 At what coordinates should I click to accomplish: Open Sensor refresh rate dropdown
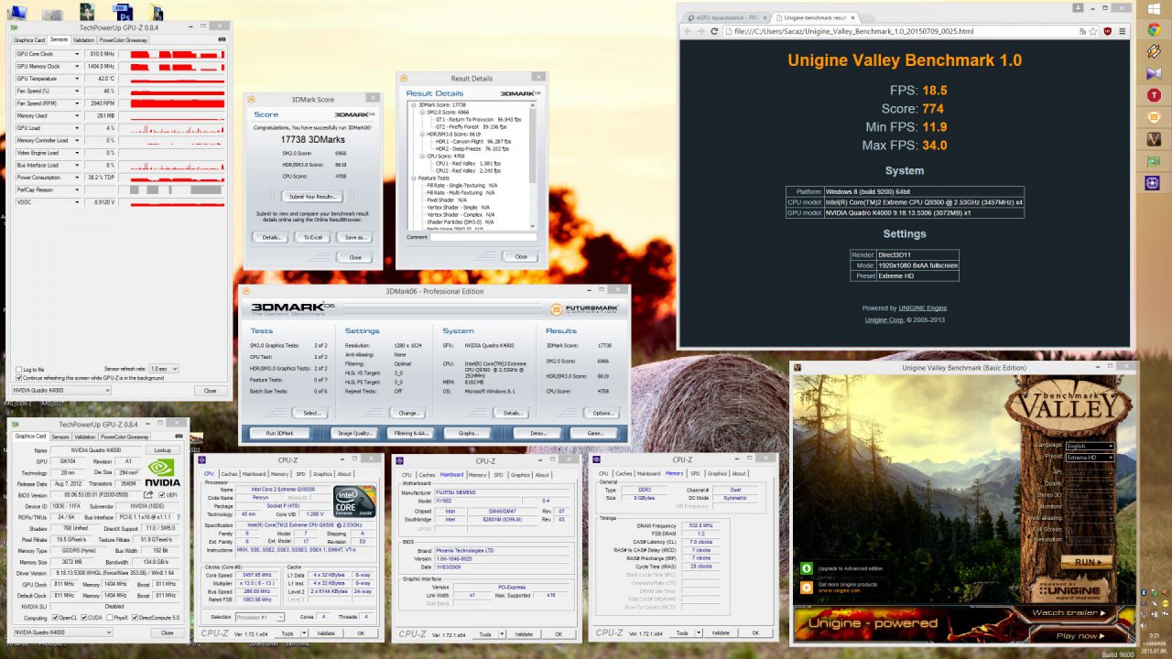pos(166,369)
